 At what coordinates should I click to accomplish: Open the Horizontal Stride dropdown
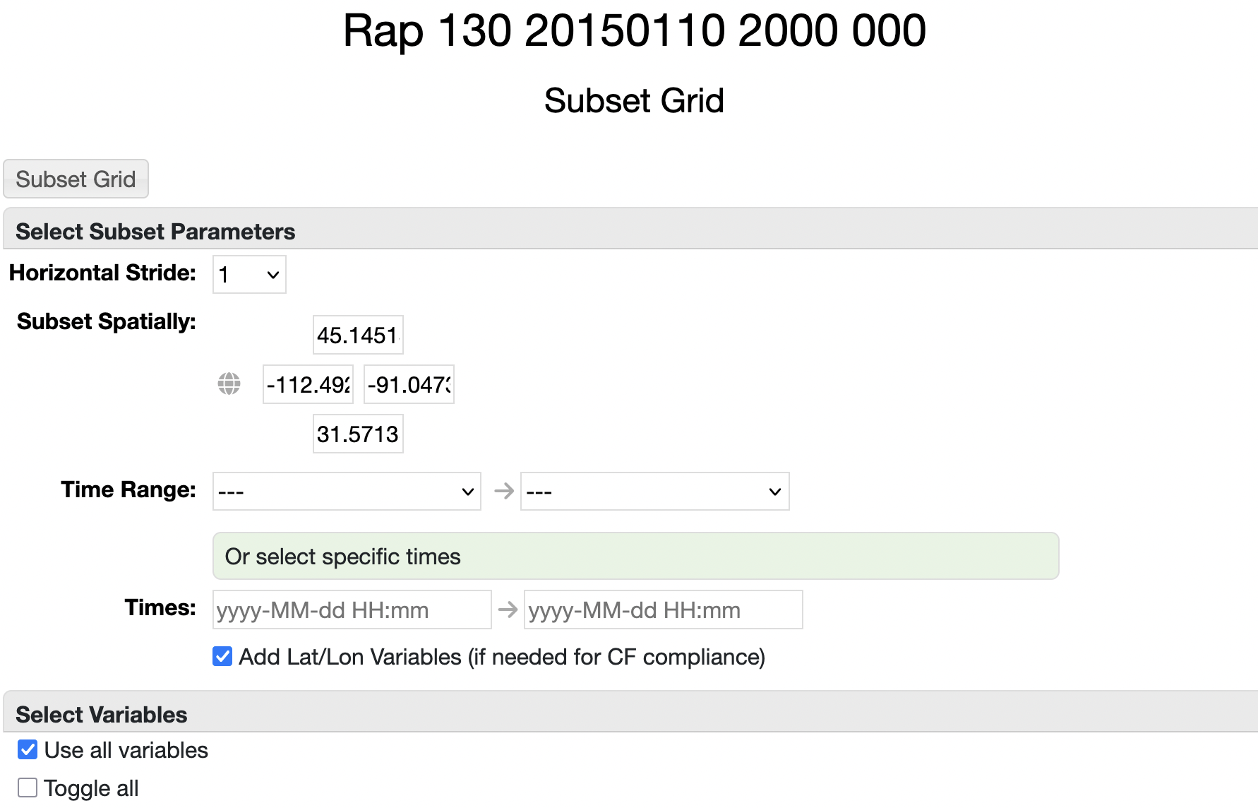point(249,275)
